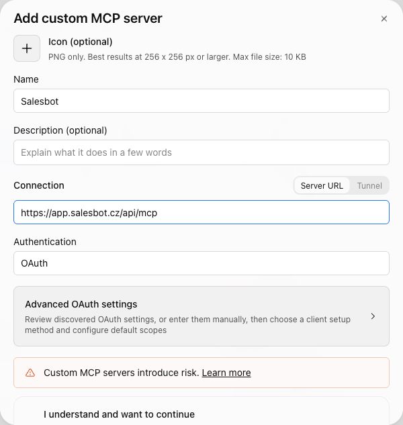This screenshot has height=425, width=403.
Task: Open the Authentication dropdown showing OAuth
Action: point(201,263)
